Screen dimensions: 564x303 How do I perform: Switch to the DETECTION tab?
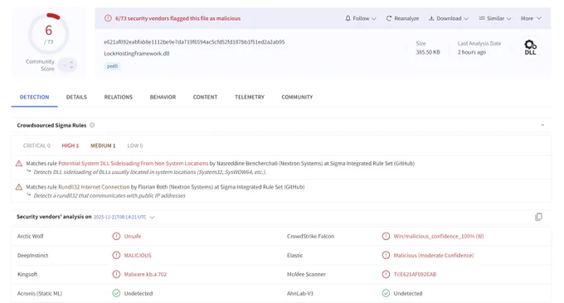pos(35,98)
